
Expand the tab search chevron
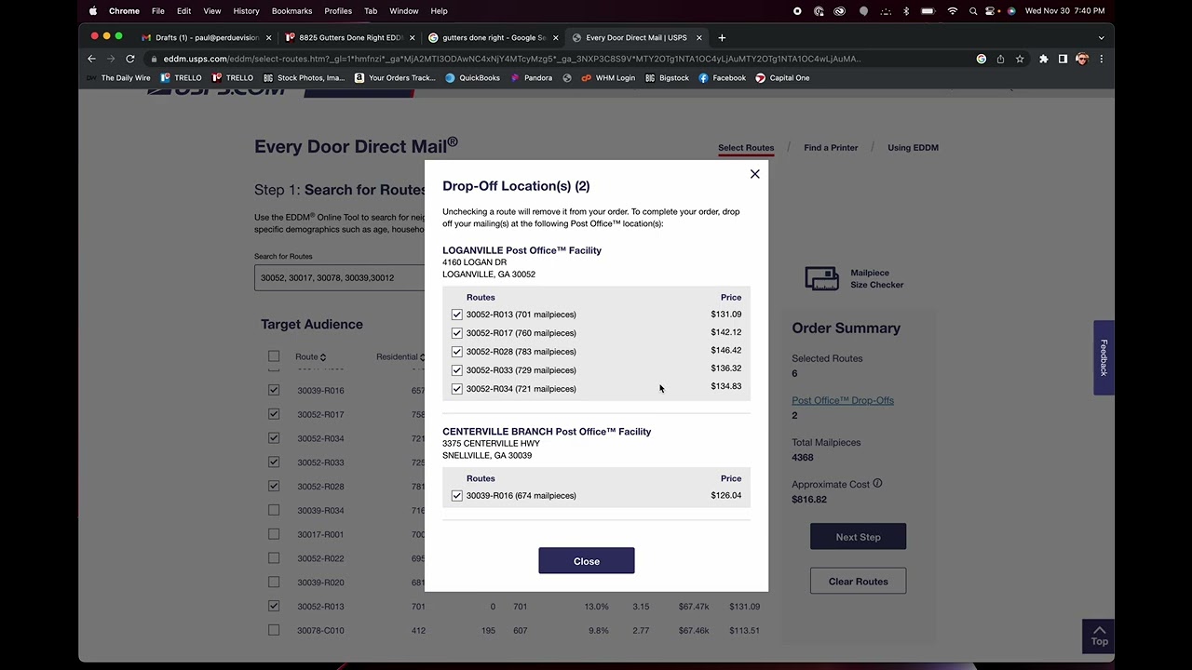(1101, 38)
